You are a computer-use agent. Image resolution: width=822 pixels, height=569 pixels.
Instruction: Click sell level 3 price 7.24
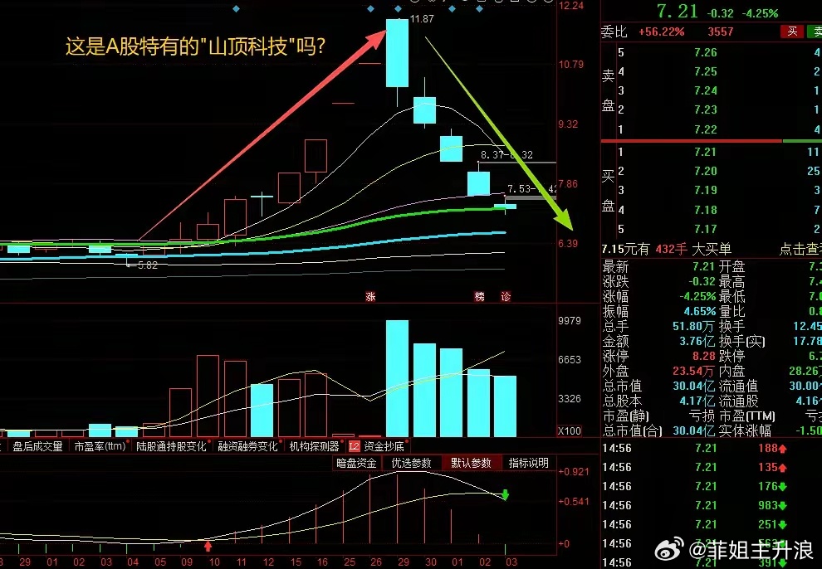pos(705,90)
